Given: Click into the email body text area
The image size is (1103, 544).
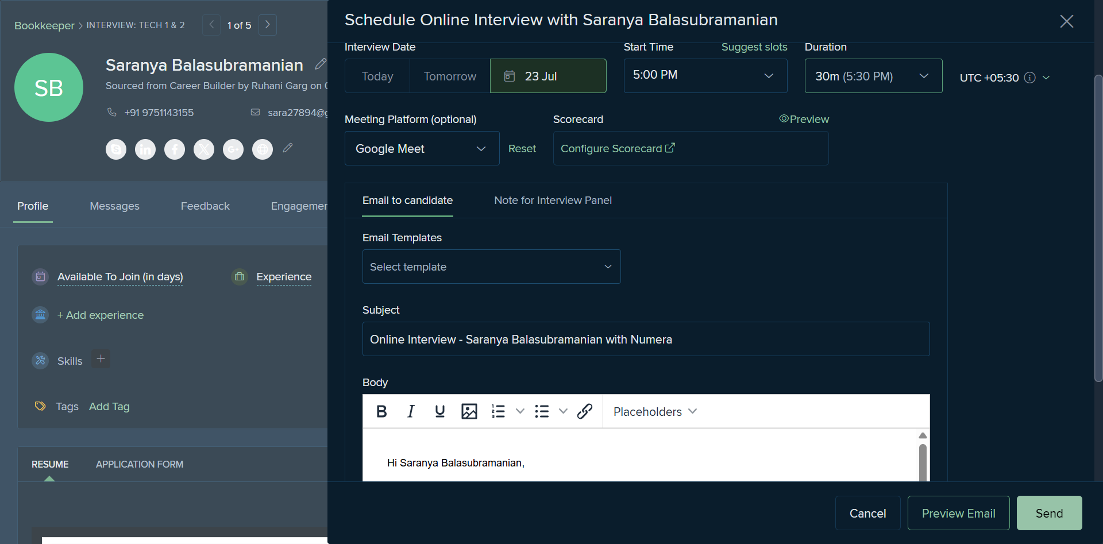Looking at the screenshot, I should coord(641,455).
